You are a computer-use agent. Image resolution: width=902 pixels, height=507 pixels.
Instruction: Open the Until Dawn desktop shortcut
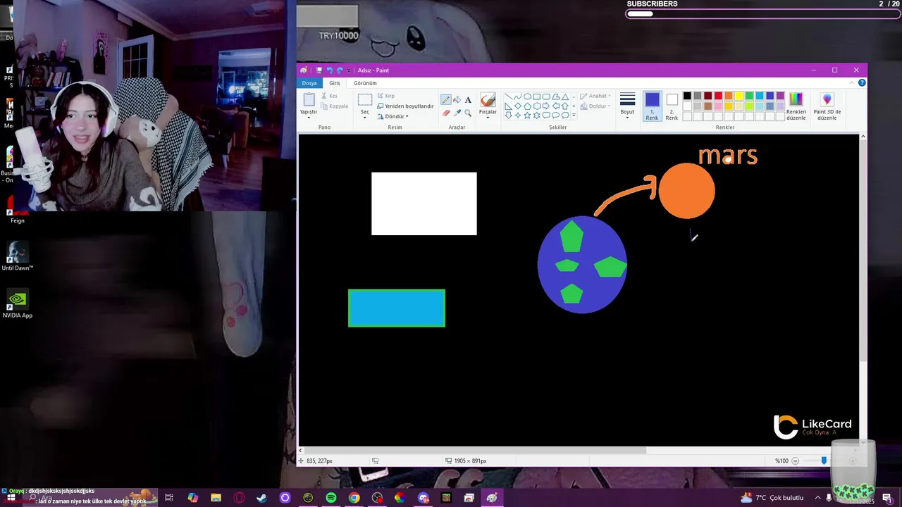[18, 256]
